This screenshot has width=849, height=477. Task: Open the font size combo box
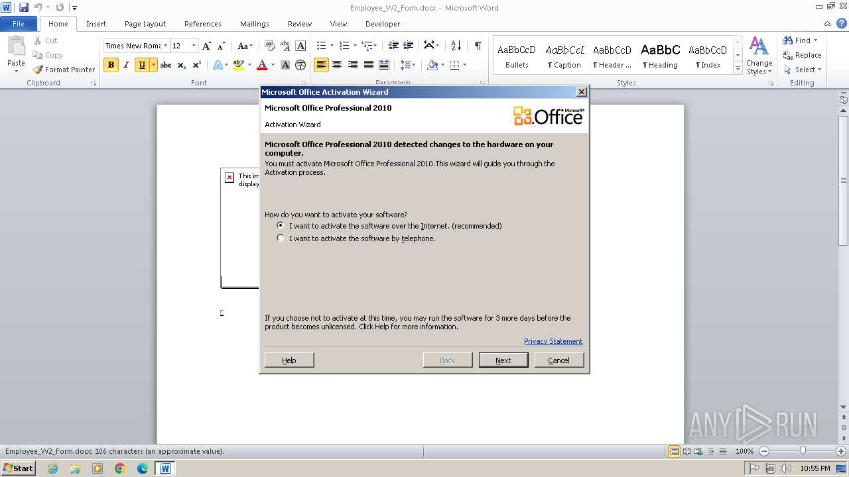coord(184,46)
